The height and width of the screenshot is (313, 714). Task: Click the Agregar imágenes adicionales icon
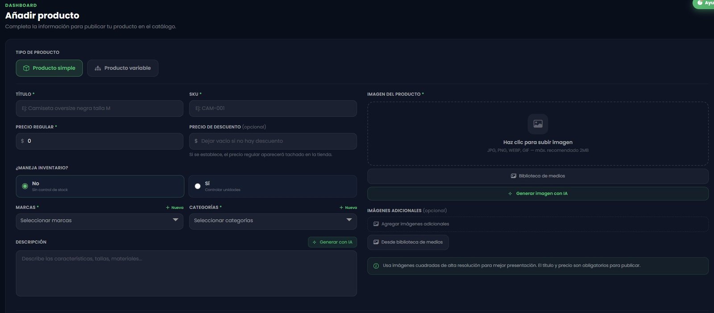pos(376,224)
